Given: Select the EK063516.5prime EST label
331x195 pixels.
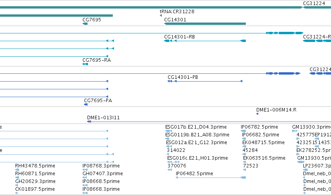Looking at the screenshot, I should pos(264,158).
